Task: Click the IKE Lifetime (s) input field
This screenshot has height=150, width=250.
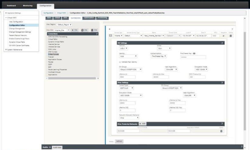Action: tap(127, 77)
